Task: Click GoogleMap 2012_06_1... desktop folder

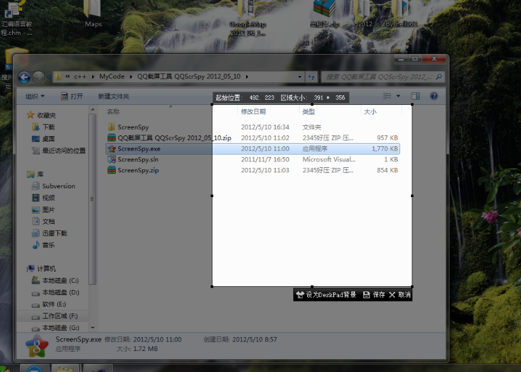Action: pos(248,18)
